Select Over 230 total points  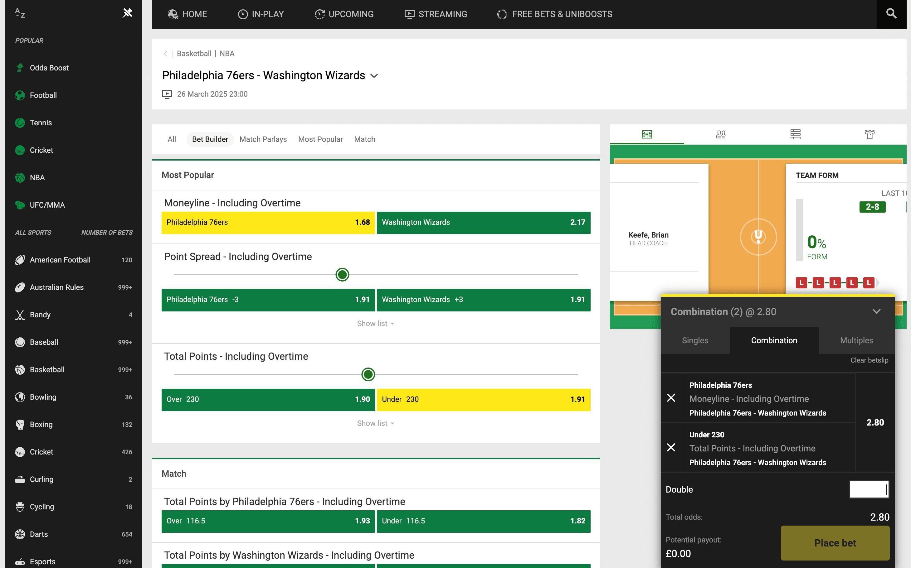[x=268, y=400]
